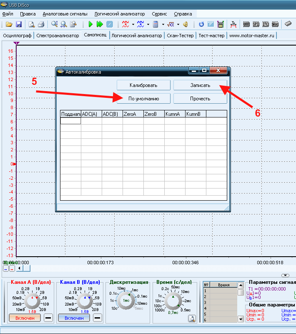The height and width of the screenshot is (334, 296).
Task: Open the calculator icon in toolbar
Action: point(156,24)
